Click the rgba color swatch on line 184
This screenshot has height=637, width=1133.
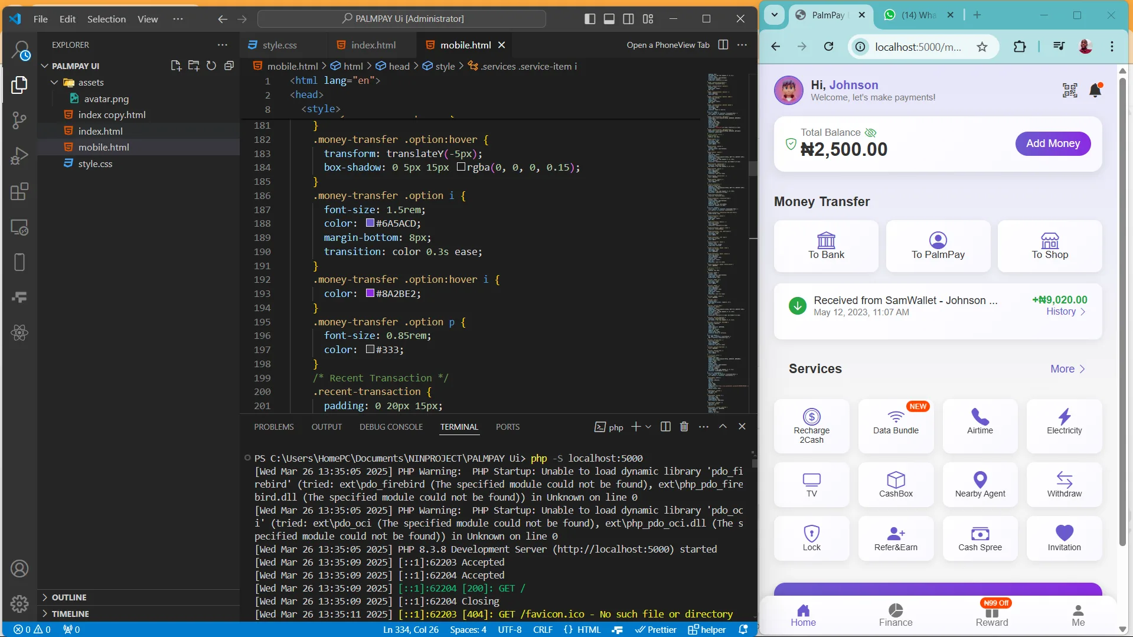[x=461, y=167]
